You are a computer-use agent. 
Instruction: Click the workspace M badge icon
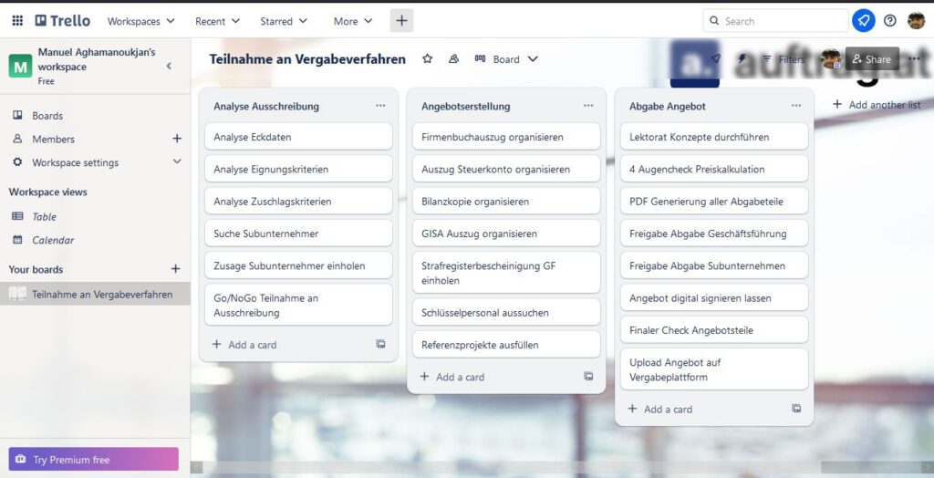pos(20,67)
